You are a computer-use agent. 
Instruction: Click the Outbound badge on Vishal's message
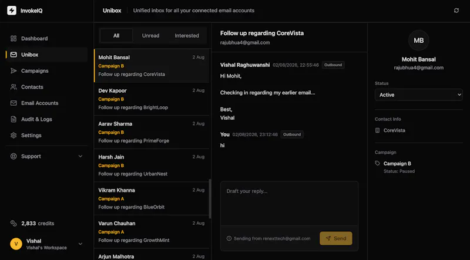[333, 65]
